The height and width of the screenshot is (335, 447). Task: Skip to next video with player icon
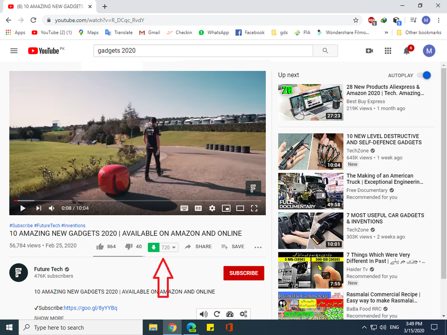click(38, 208)
